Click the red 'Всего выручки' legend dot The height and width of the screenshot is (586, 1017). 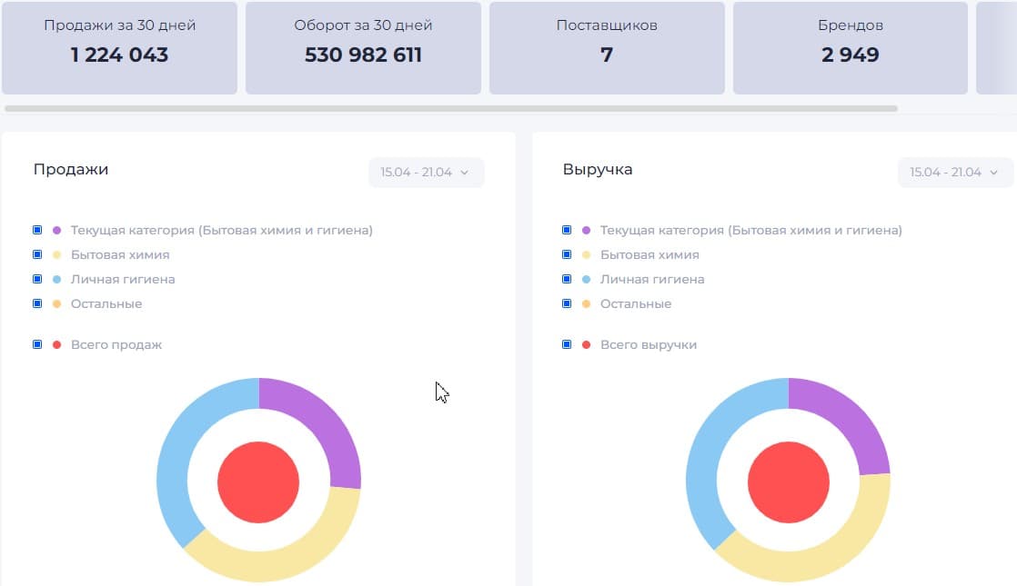pyautogui.click(x=586, y=344)
